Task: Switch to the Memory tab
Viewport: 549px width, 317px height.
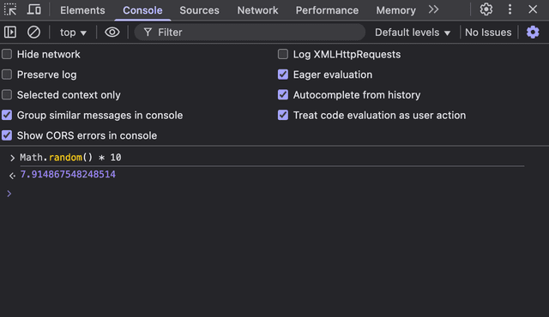Action: pyautogui.click(x=396, y=10)
